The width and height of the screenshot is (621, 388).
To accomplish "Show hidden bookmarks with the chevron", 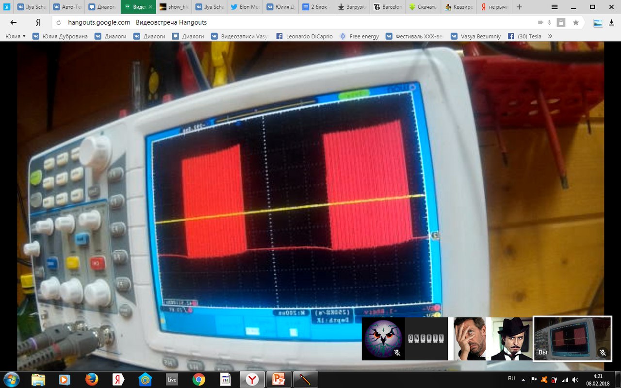I will [550, 36].
